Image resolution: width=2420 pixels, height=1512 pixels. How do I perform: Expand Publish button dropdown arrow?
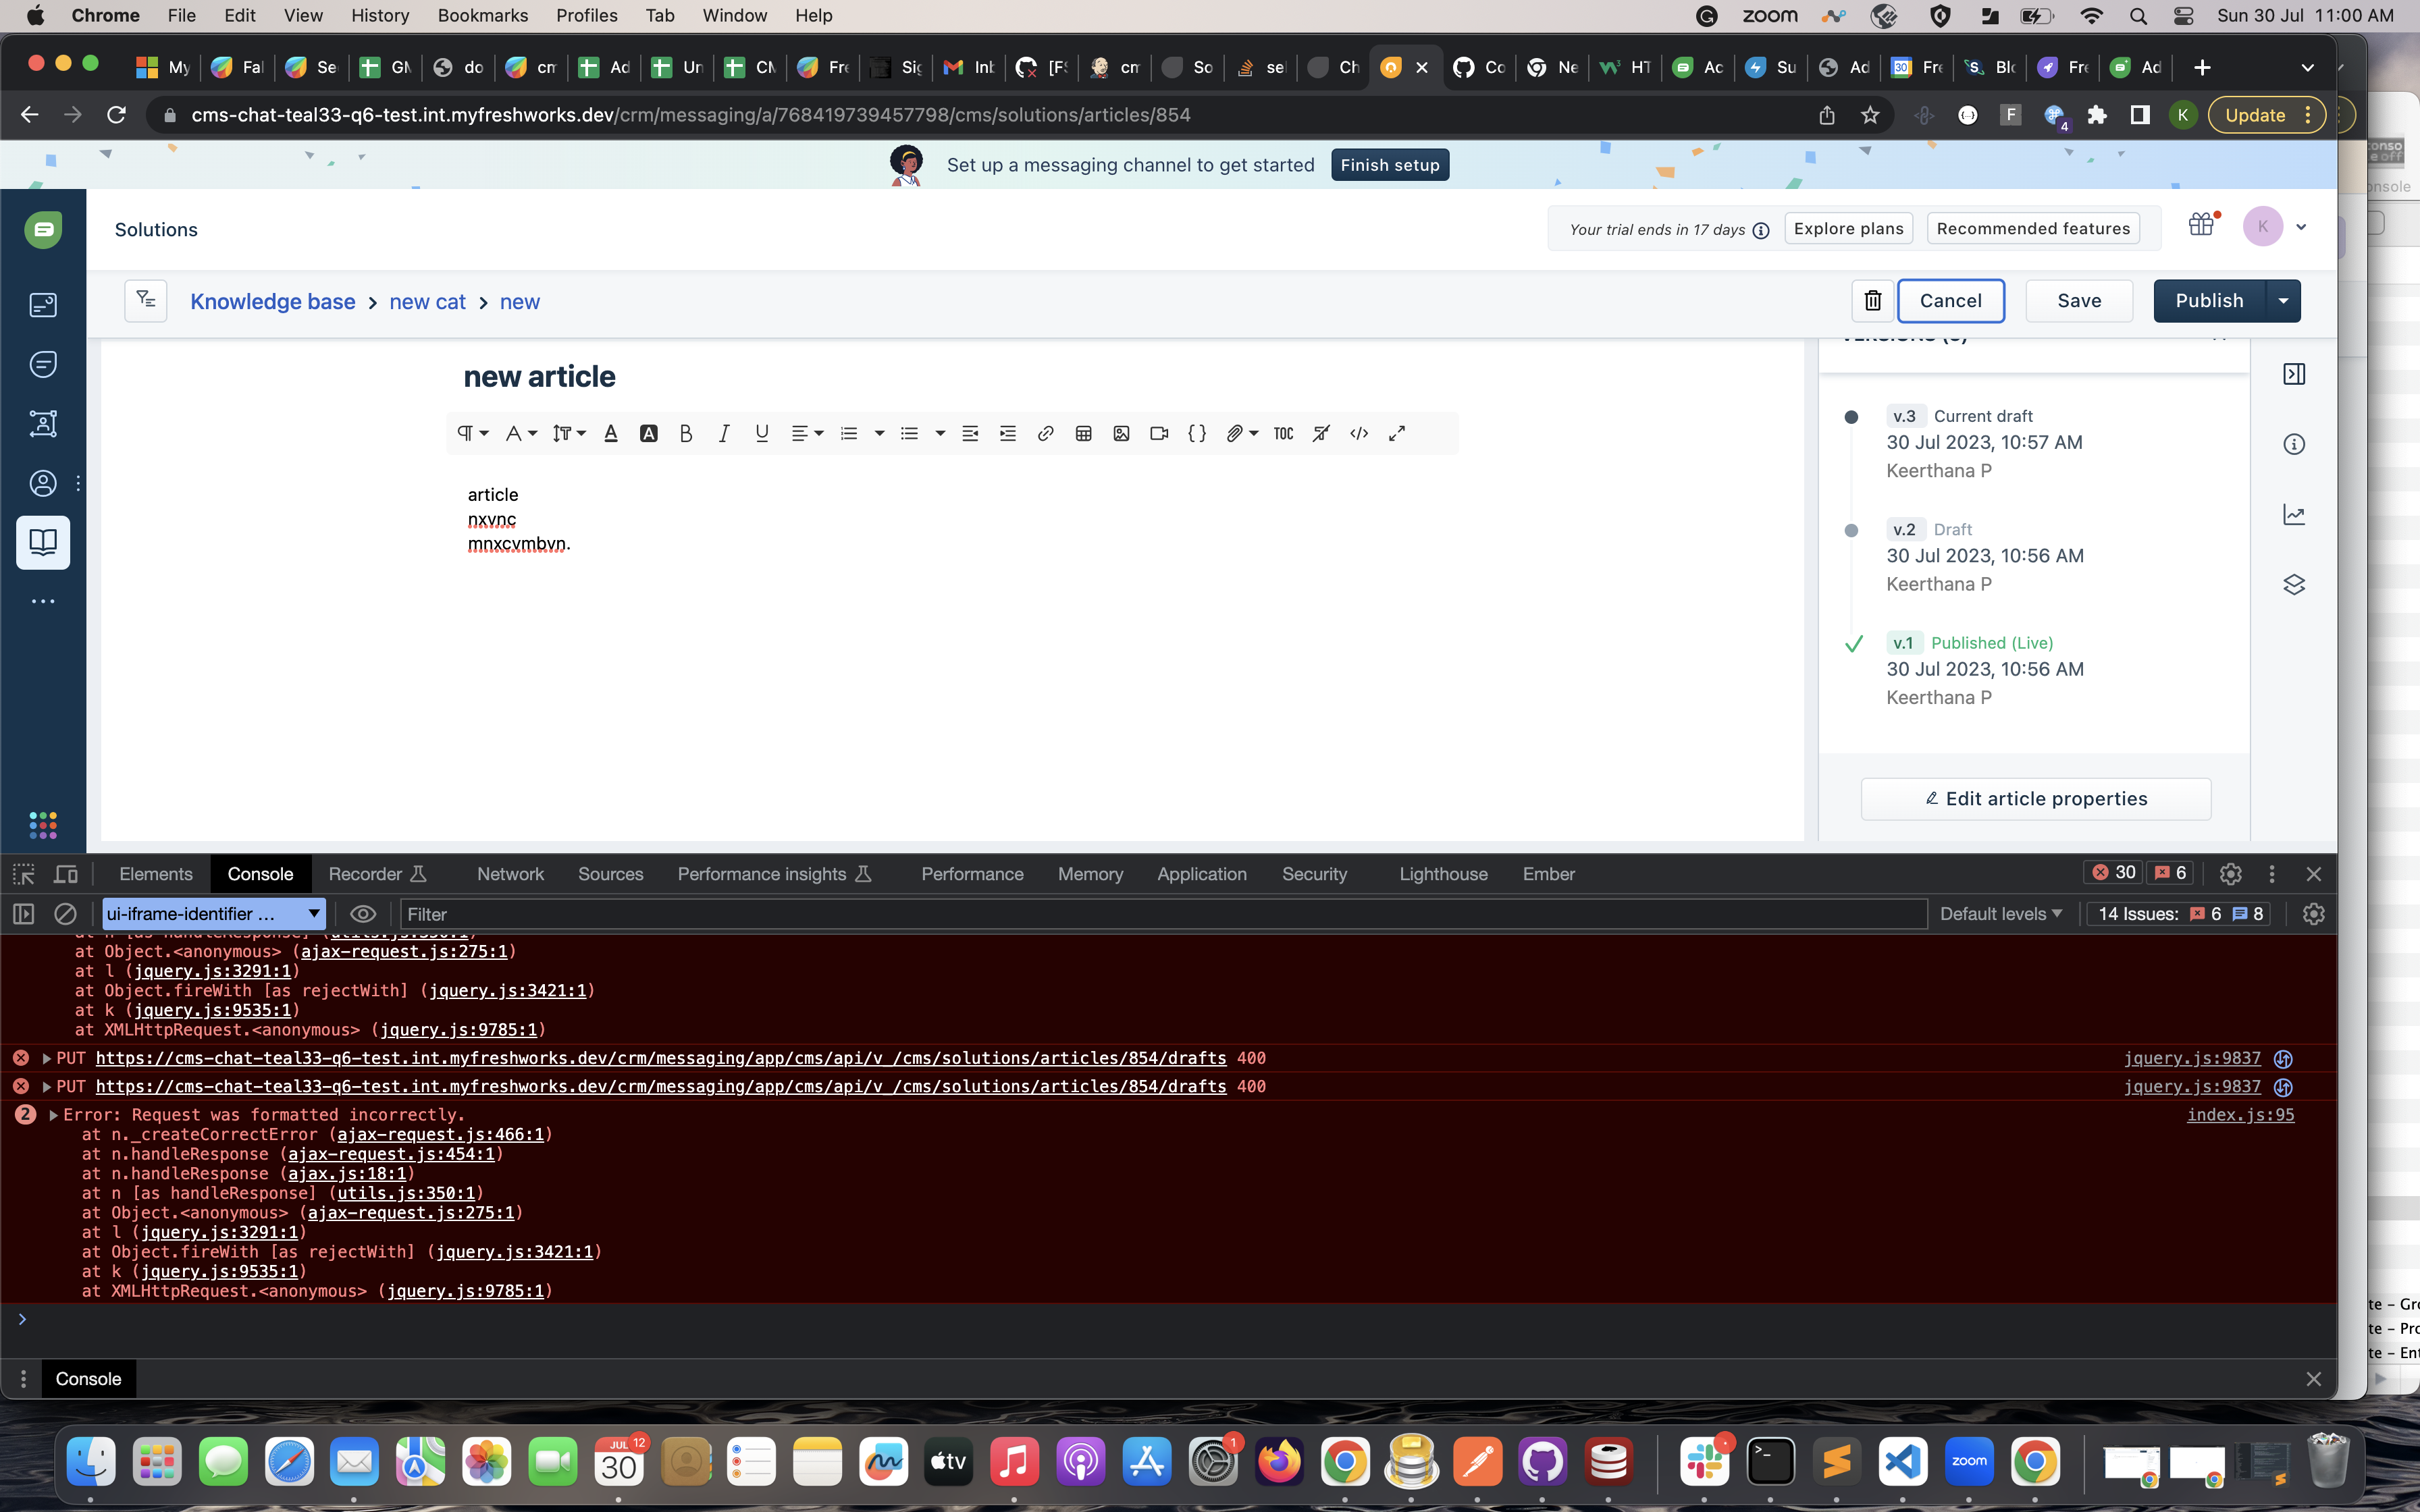(2283, 301)
